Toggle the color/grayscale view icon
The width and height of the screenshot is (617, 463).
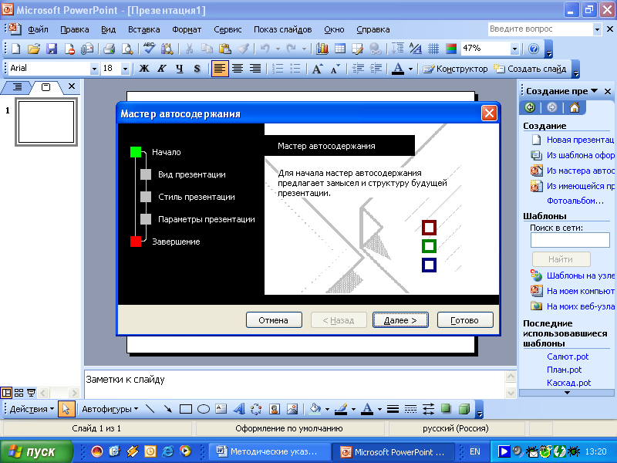coord(451,49)
